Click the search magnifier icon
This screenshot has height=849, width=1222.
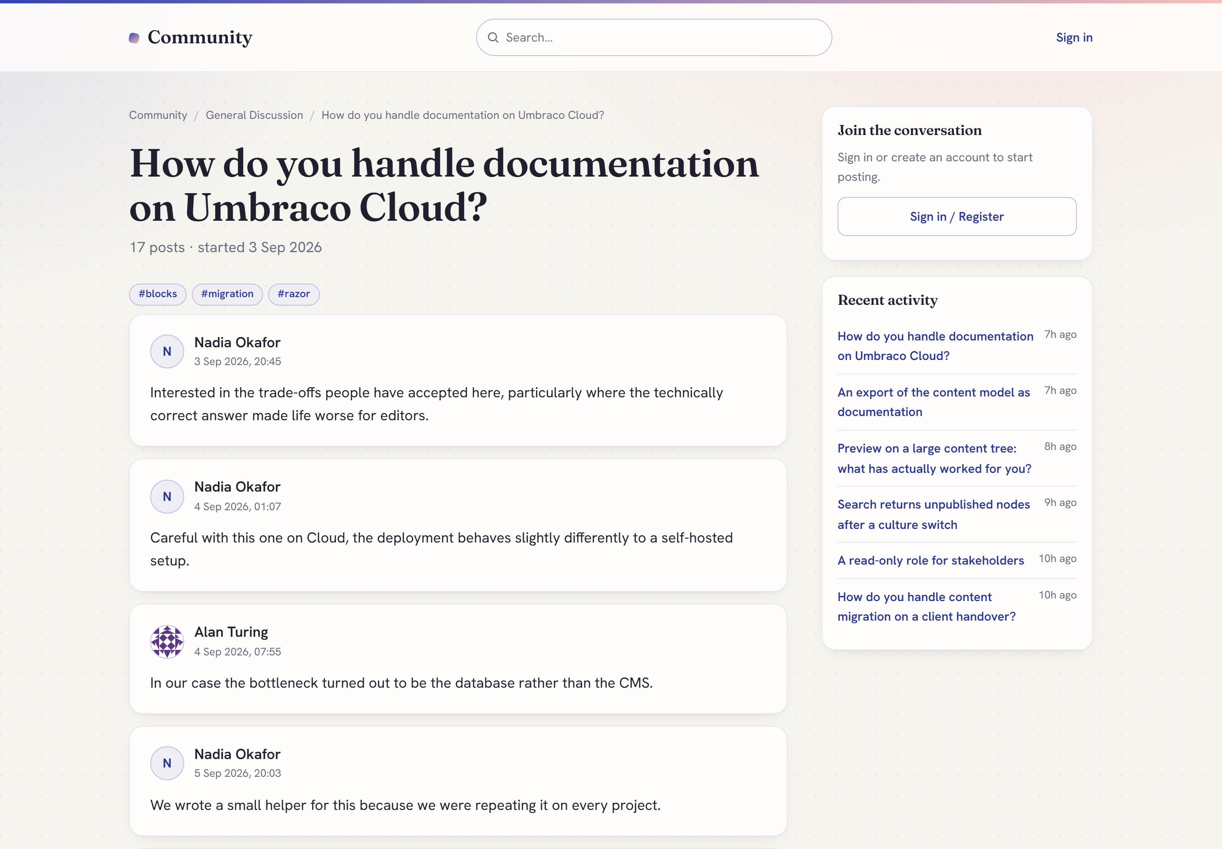(x=493, y=37)
